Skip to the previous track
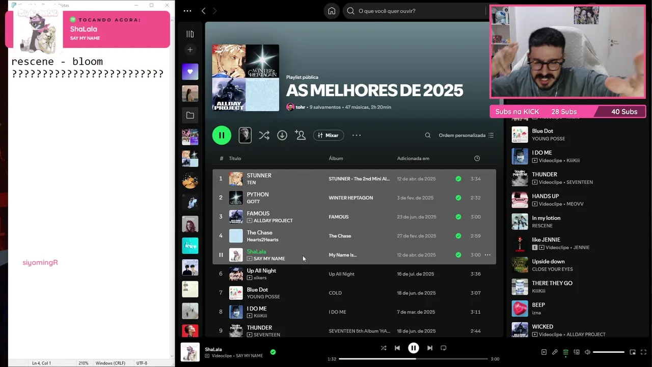The height and width of the screenshot is (367, 652). (397, 348)
